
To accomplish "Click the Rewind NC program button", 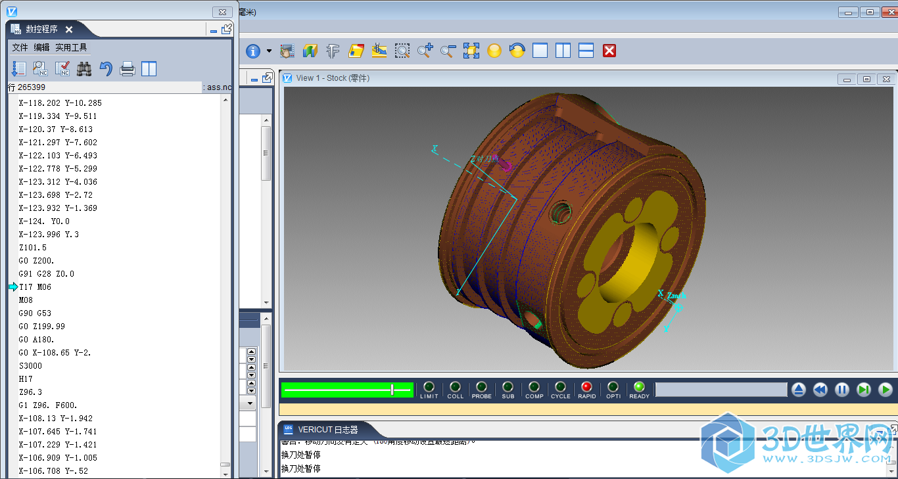I will [x=820, y=390].
